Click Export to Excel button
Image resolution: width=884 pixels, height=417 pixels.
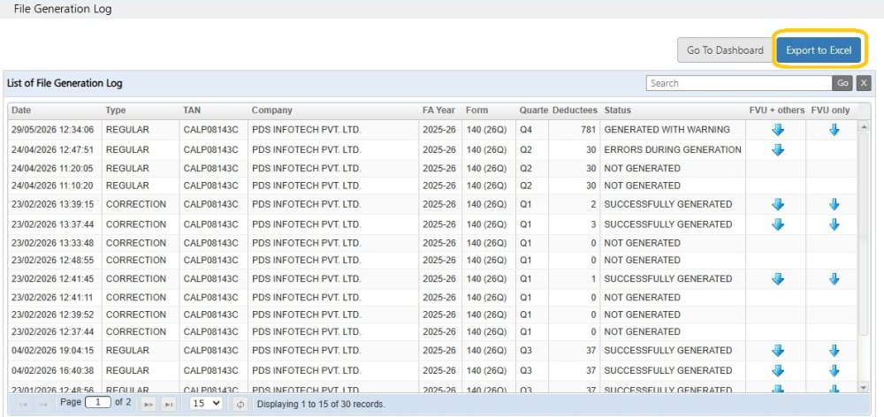(x=819, y=50)
